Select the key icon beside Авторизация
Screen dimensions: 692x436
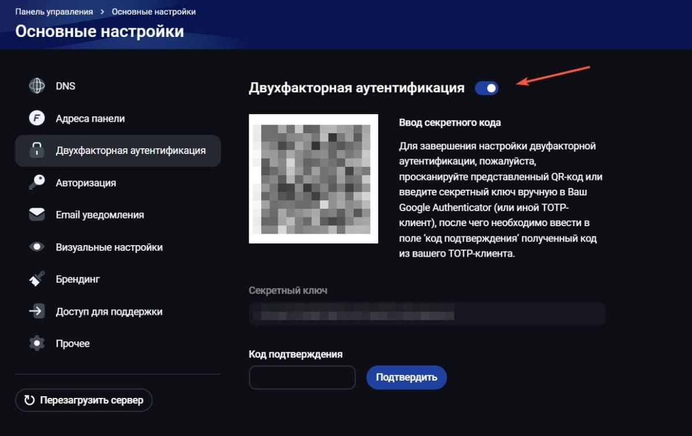coord(37,182)
